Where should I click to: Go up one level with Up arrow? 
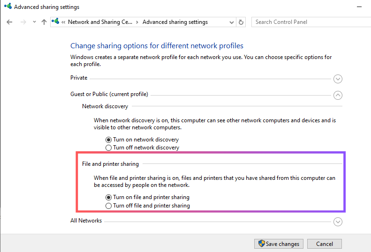click(44, 22)
